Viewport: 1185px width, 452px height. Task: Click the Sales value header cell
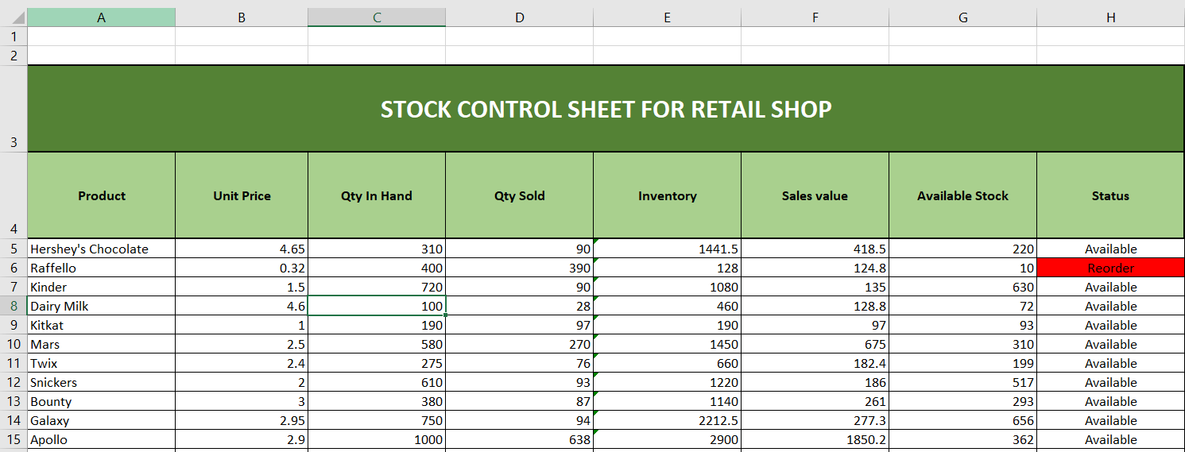pos(815,195)
